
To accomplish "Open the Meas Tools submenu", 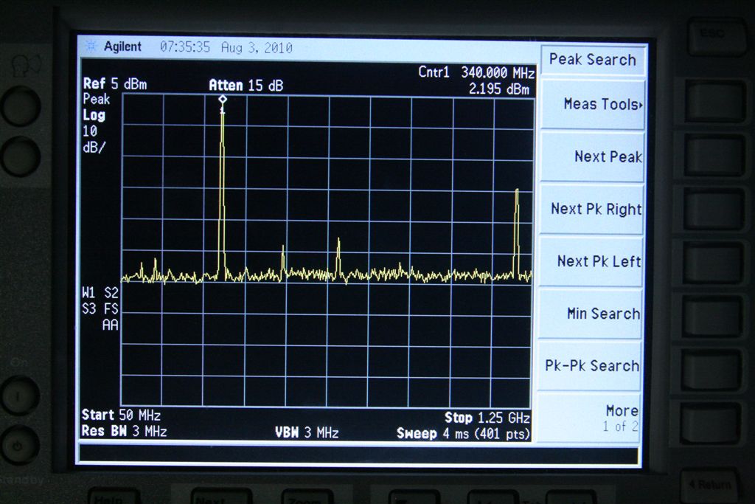I will click(594, 105).
